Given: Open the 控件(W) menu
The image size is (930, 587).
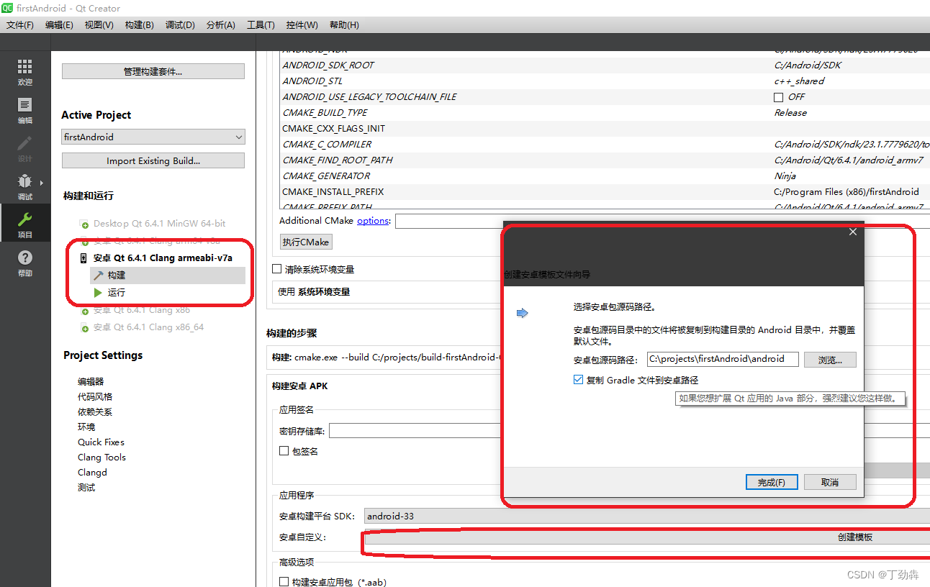Looking at the screenshot, I should point(302,25).
